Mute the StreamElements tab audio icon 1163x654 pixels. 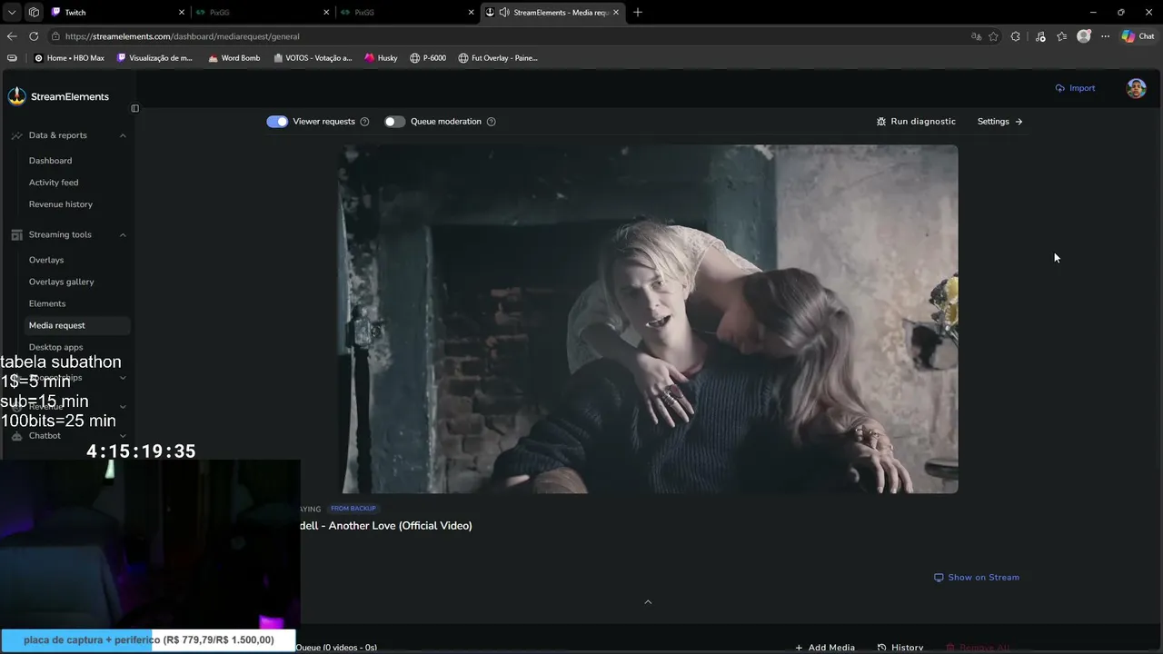pos(504,13)
